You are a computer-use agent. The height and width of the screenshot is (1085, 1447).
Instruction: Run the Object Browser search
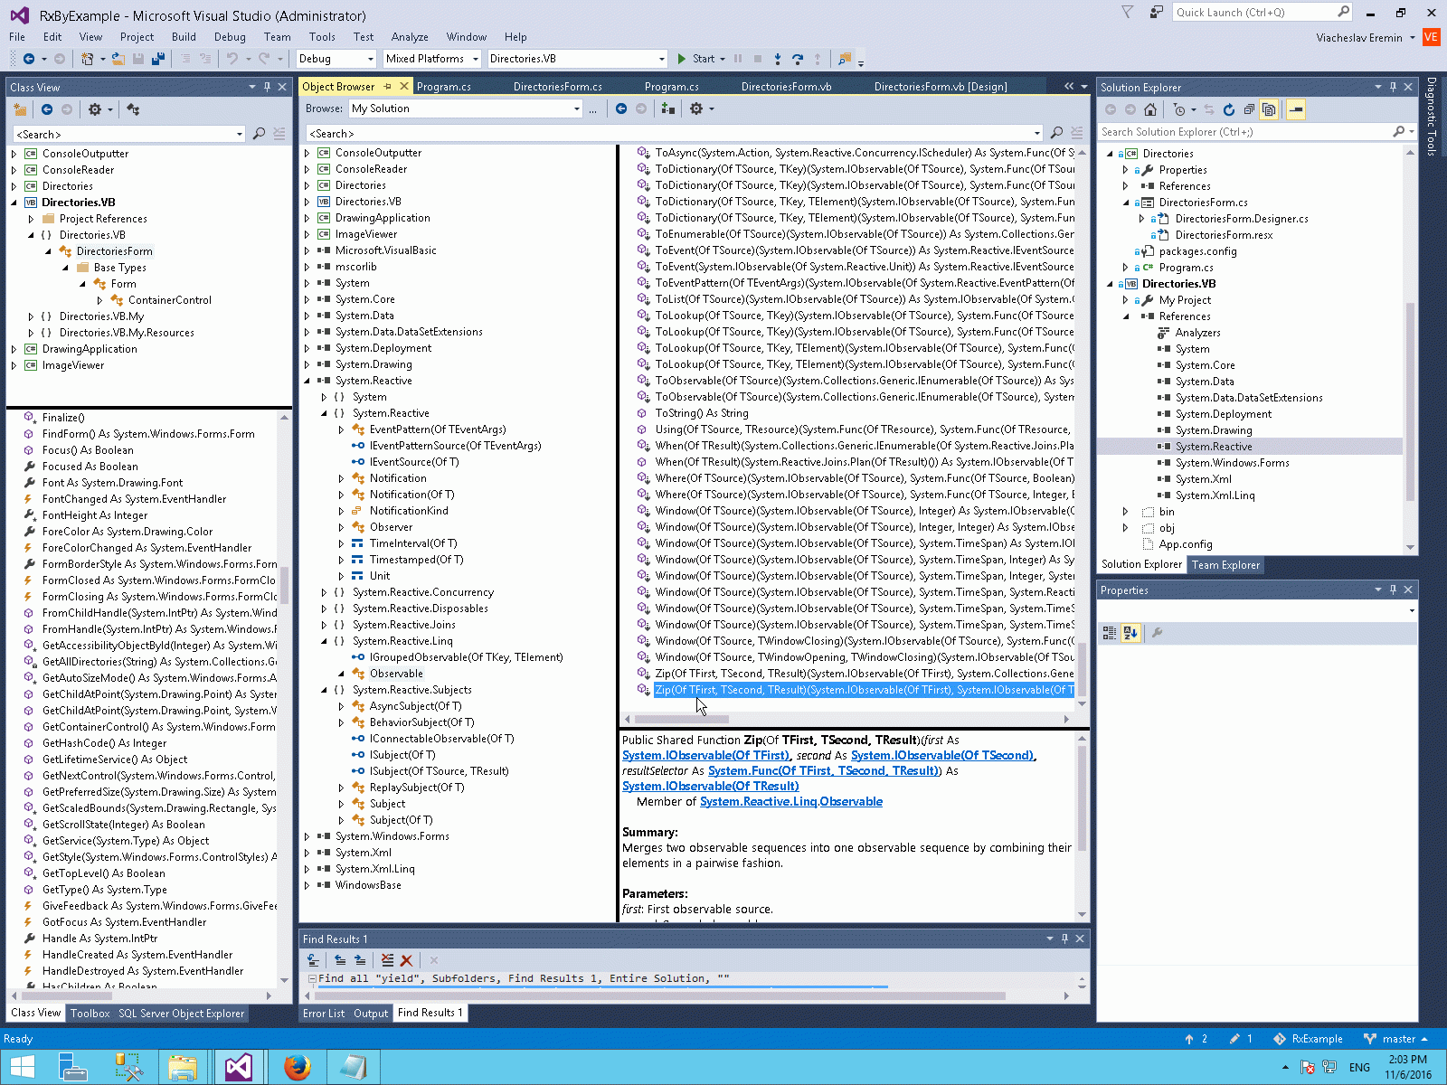coord(1056,133)
